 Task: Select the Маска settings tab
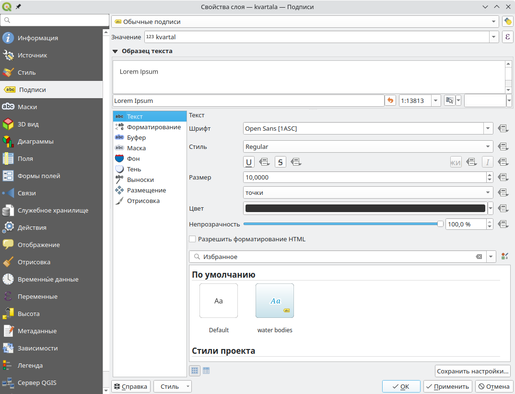pyautogui.click(x=150, y=148)
